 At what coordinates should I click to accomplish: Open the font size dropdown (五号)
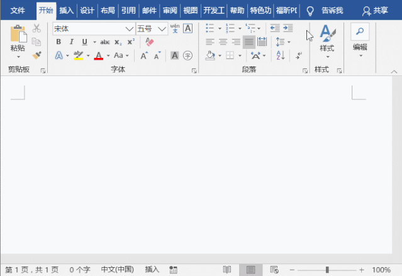click(162, 29)
